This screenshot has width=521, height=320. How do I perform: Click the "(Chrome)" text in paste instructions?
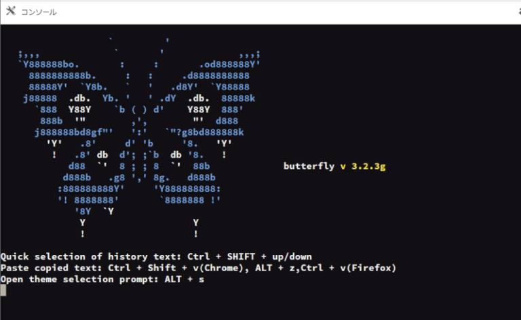221,268
